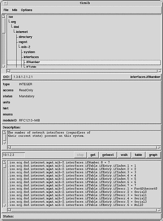Screen dimensions: 163x221
Task: Click the results pane scroll-down arrow
Action: 4,205
